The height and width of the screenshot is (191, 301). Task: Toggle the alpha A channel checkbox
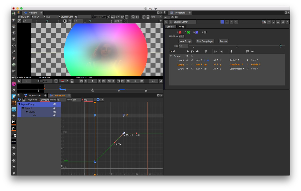pyautogui.click(x=205, y=32)
